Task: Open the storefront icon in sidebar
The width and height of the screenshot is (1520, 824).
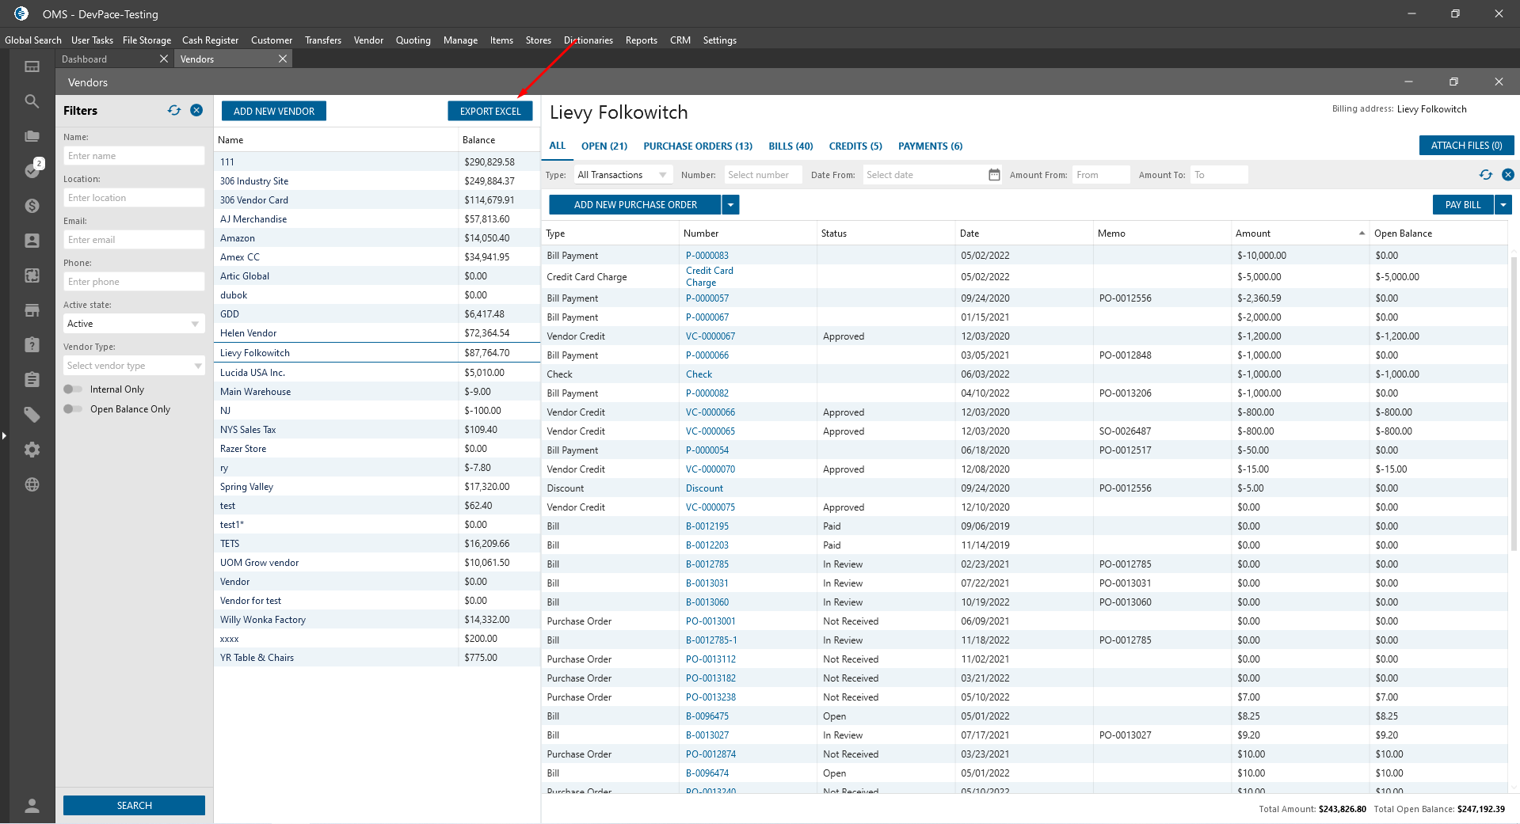Action: tap(32, 310)
